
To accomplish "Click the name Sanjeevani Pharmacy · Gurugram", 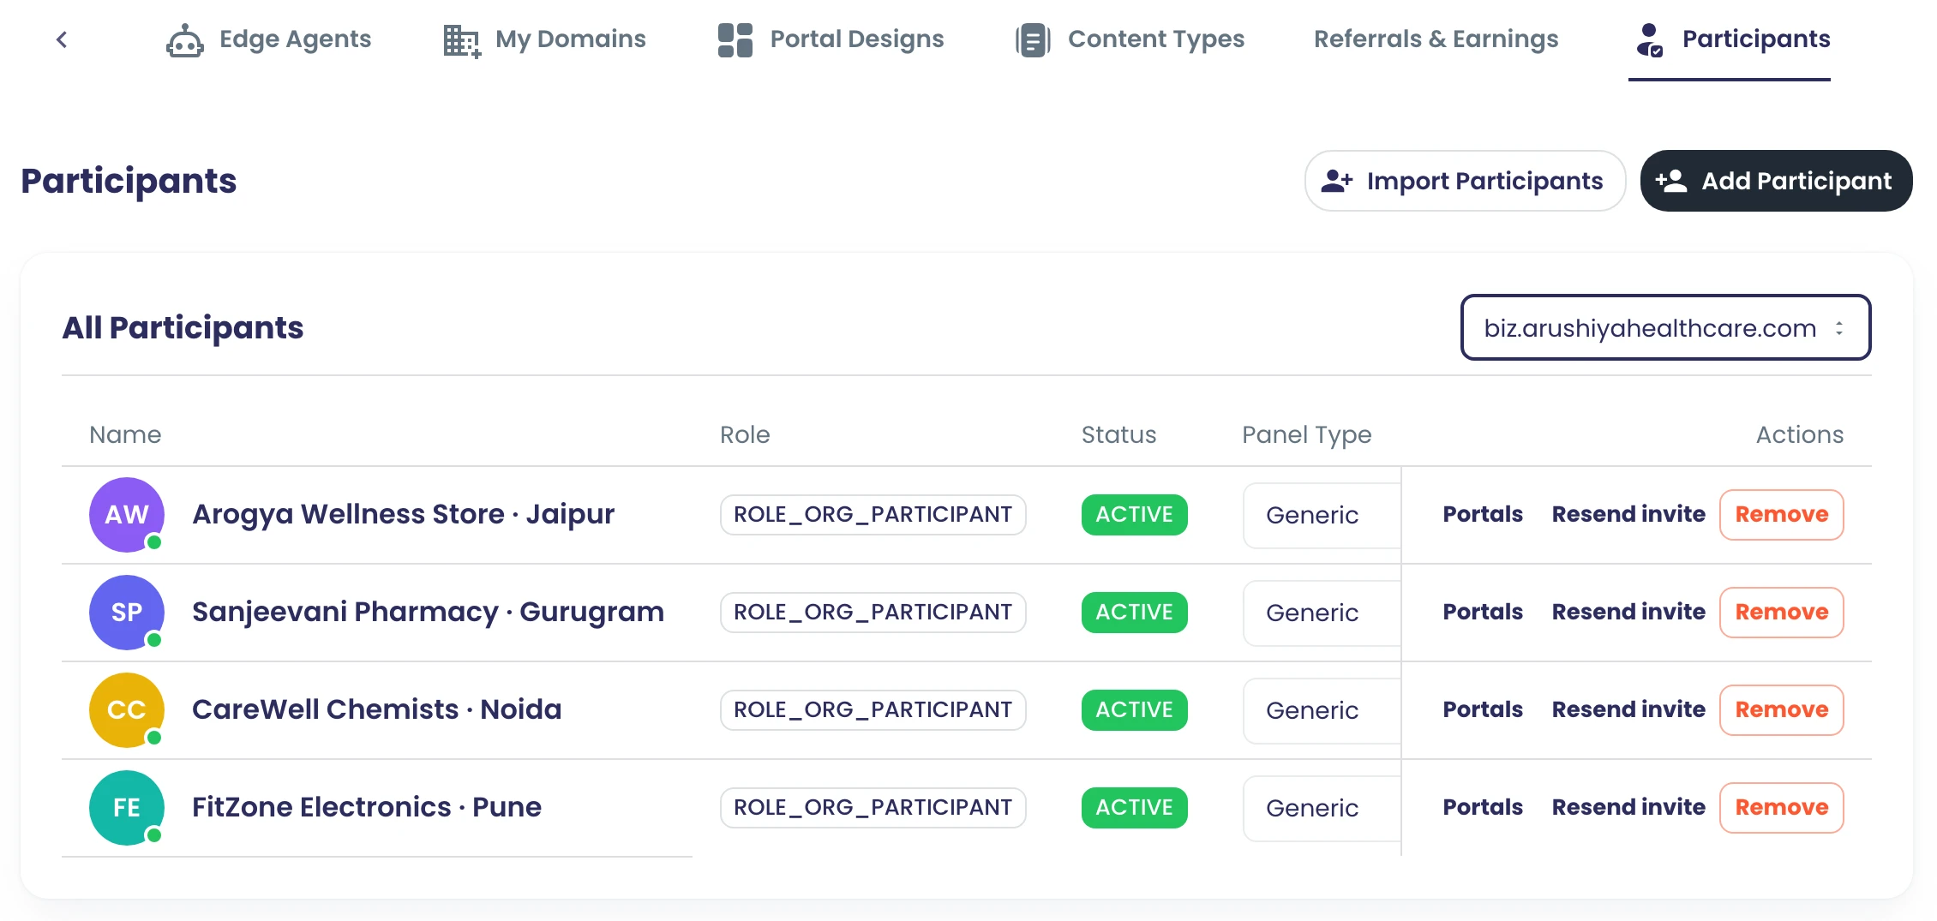I will point(428,612).
